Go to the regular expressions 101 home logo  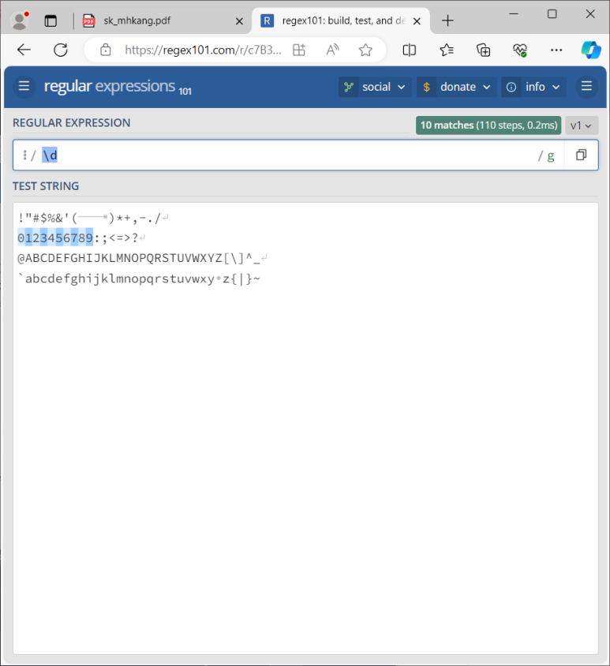[x=118, y=87]
